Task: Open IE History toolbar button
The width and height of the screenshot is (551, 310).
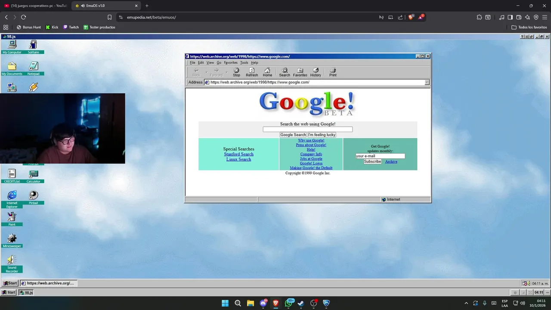Action: click(316, 72)
